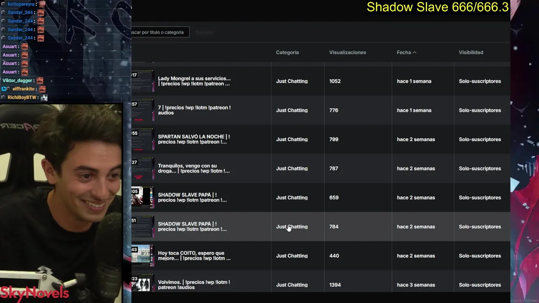
Task: Sort the table by Categoría column header
Action: (x=287, y=52)
